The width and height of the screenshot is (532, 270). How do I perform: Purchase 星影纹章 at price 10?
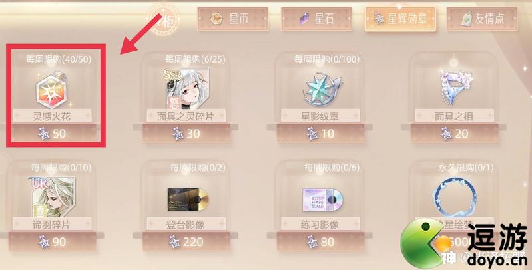(320, 134)
